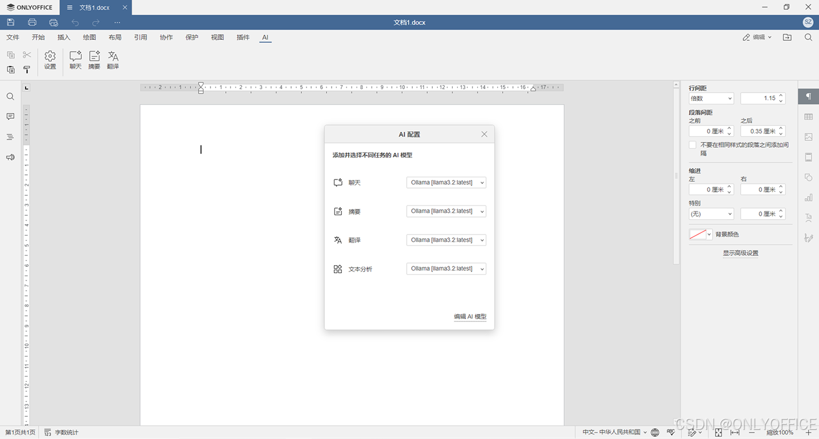The image size is (819, 439).
Task: Open AI 设置 (settings) gear in ribbon
Action: tap(50, 60)
